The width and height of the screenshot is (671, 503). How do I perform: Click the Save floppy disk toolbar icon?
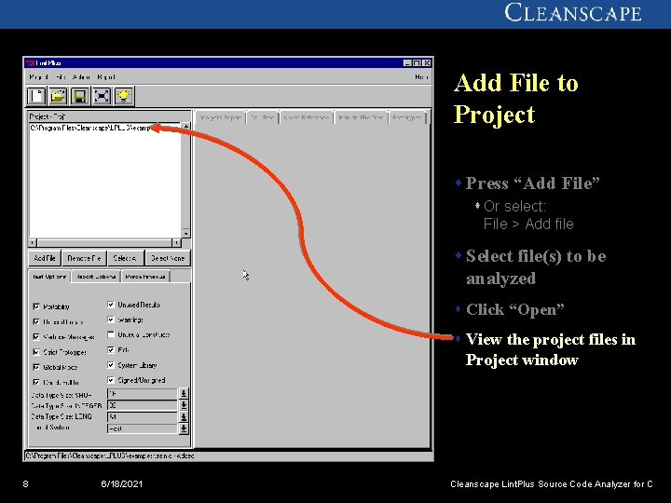(79, 96)
